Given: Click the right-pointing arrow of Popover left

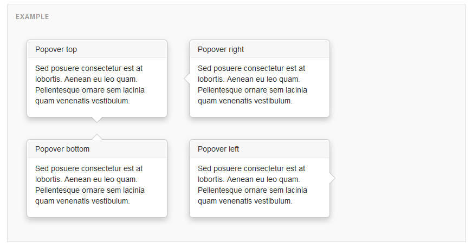Looking at the screenshot, I should 332,178.
